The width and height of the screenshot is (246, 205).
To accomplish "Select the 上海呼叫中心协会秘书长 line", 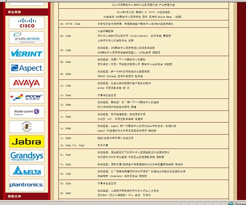I will point(115,40).
